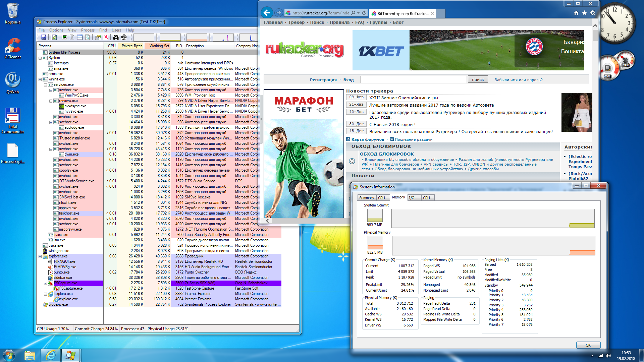Click the Properties toolbar icon
Viewport: 644px width, 362px height.
tap(98, 37)
